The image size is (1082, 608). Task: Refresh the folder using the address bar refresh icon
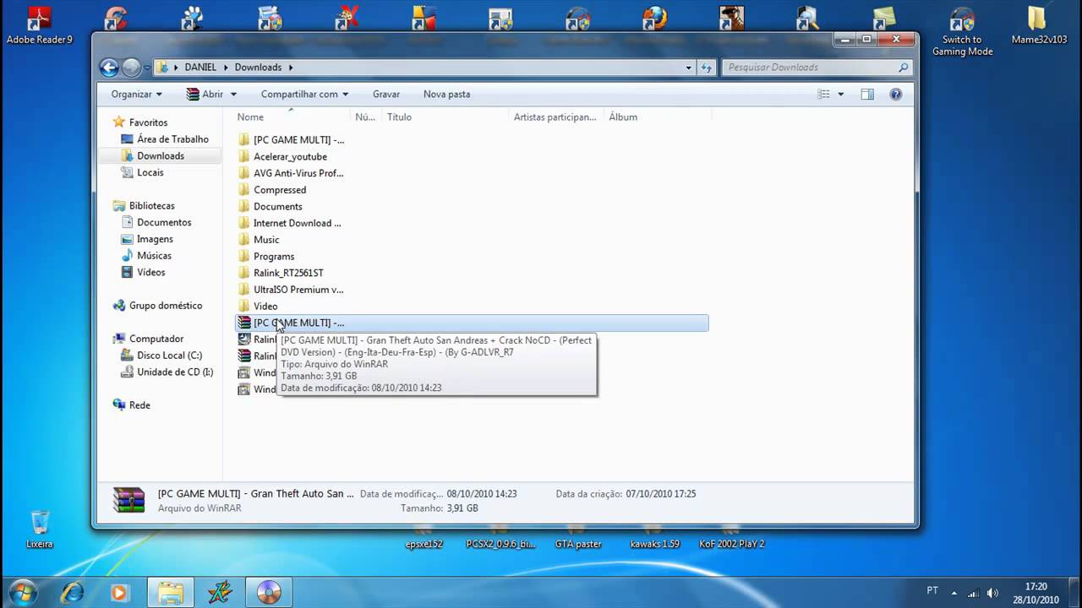point(708,68)
